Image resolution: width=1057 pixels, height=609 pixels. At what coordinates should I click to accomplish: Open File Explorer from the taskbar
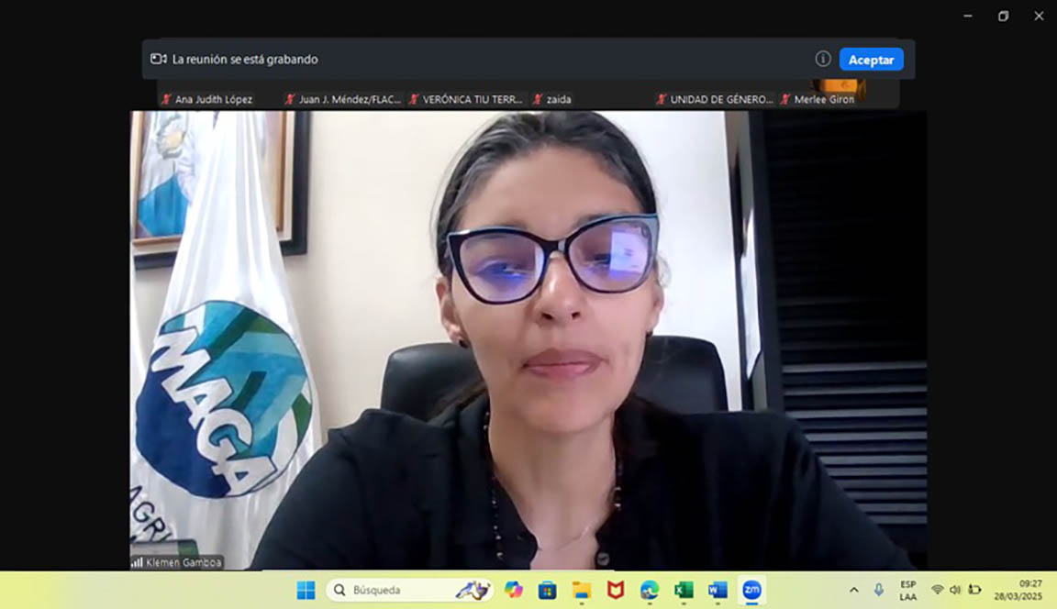[581, 590]
